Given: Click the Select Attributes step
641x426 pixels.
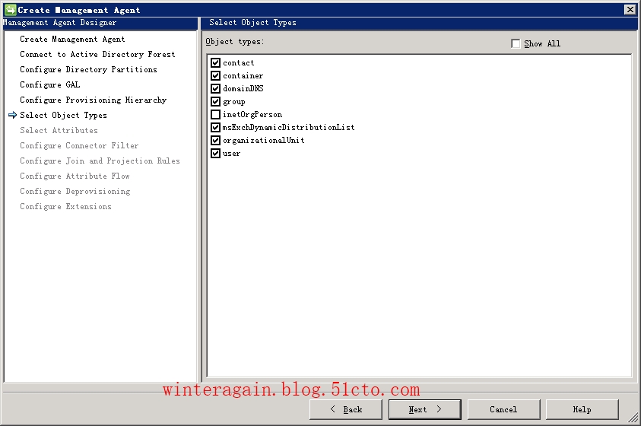Looking at the screenshot, I should pos(59,130).
